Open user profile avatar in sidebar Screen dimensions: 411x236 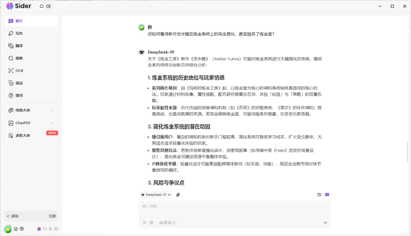click(8, 229)
